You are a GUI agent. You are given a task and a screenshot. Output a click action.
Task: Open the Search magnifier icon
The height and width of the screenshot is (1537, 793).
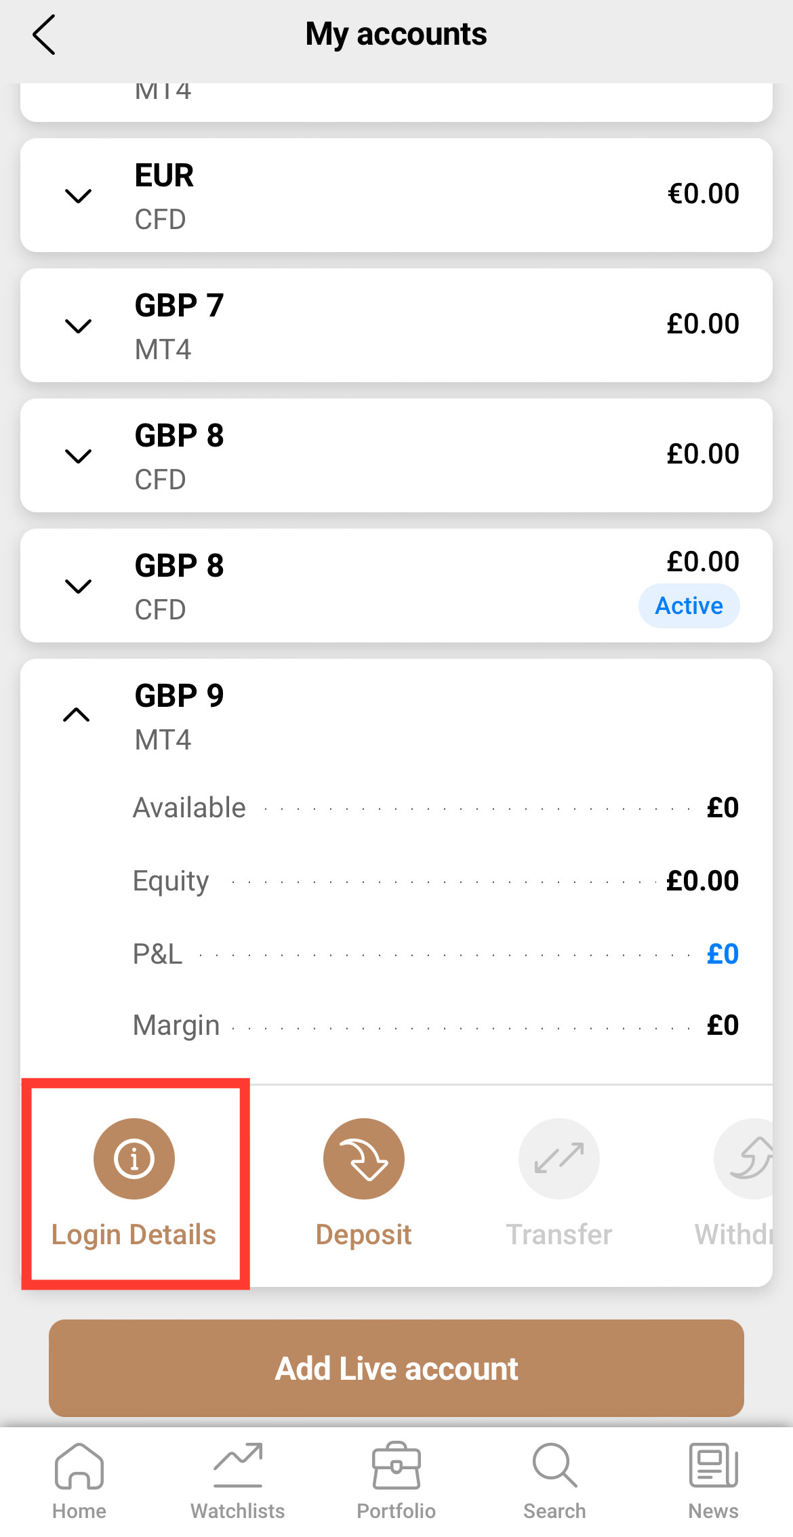(554, 1467)
